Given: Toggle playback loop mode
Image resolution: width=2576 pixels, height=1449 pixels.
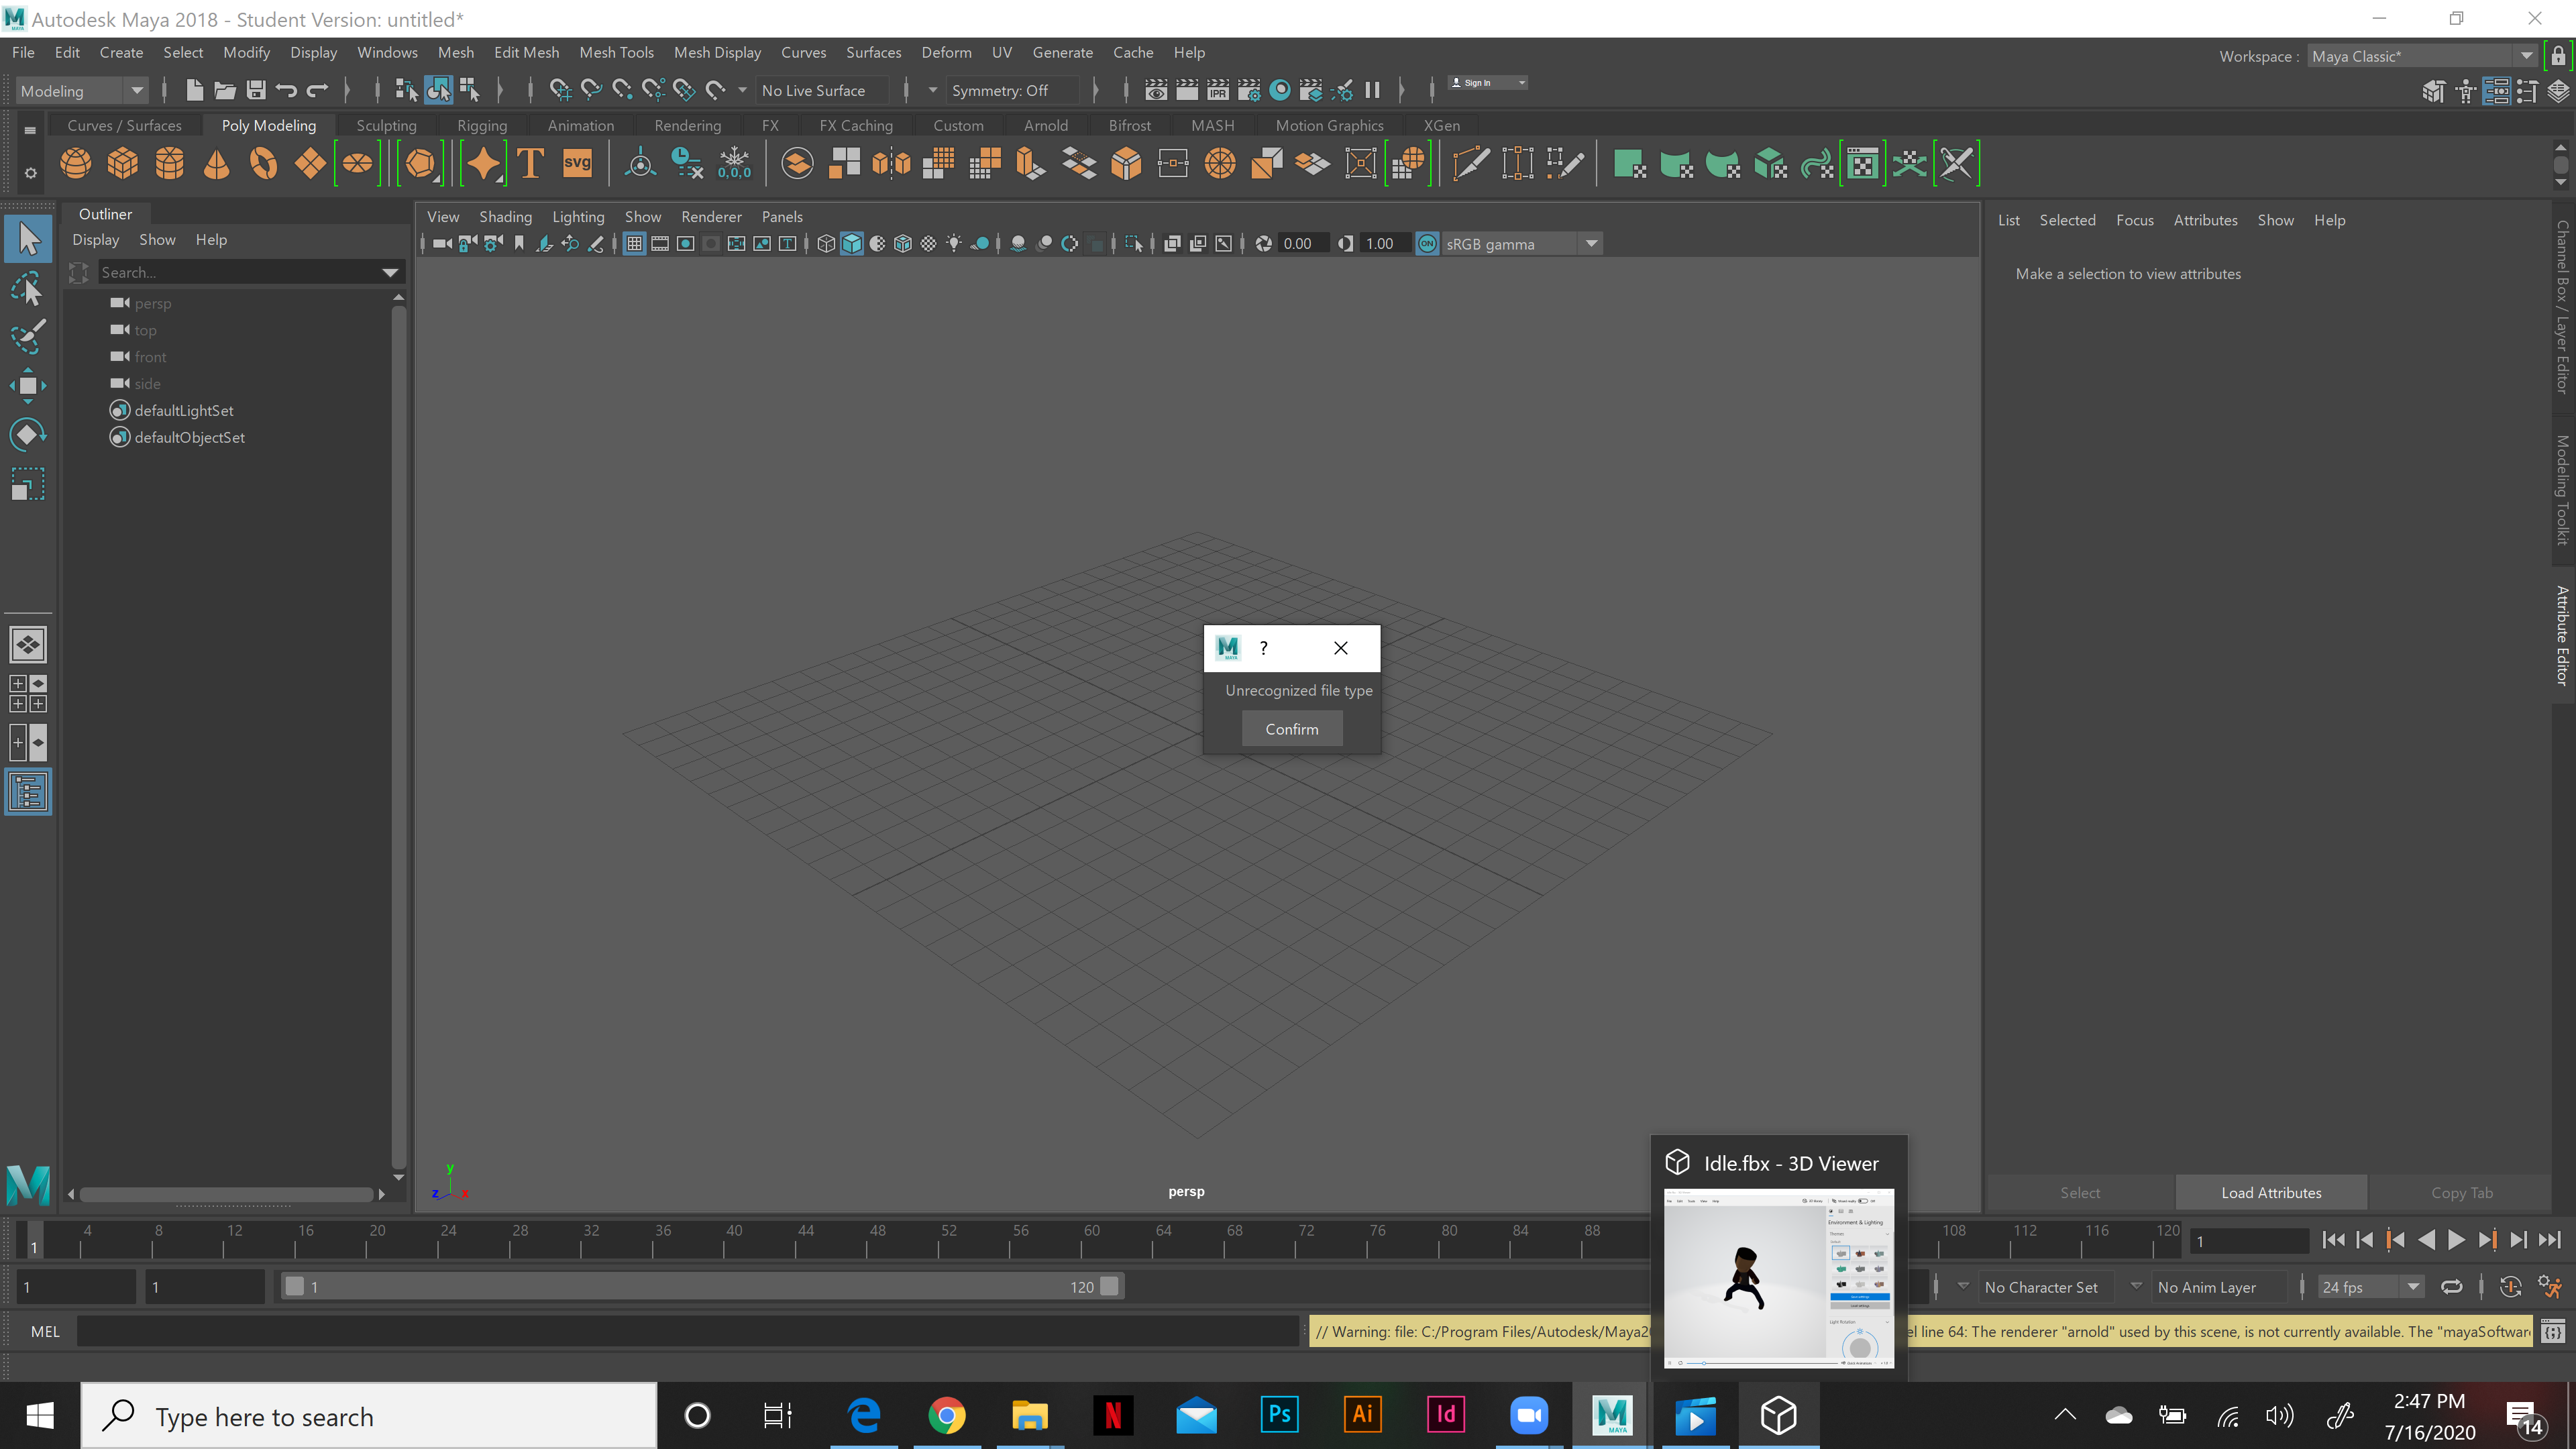Looking at the screenshot, I should [2451, 1287].
